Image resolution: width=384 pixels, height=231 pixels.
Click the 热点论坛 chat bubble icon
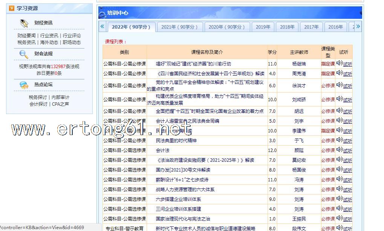click(x=24, y=85)
